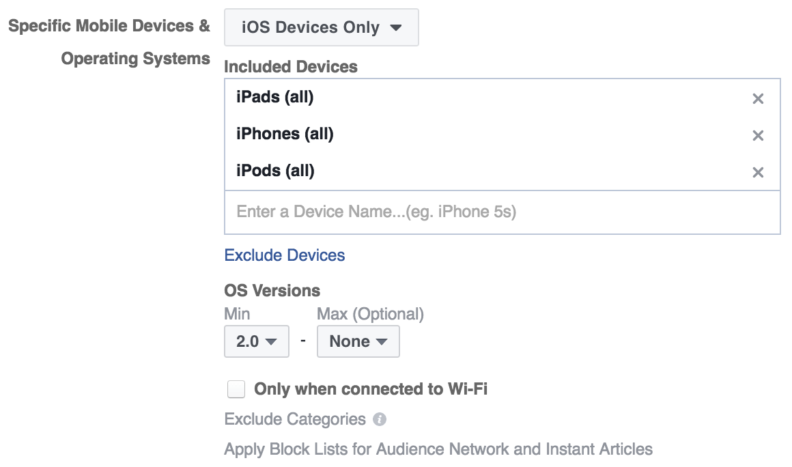Screen dimensions: 792x467
Task: Remove iPods (all) from included devices
Action: (758, 172)
